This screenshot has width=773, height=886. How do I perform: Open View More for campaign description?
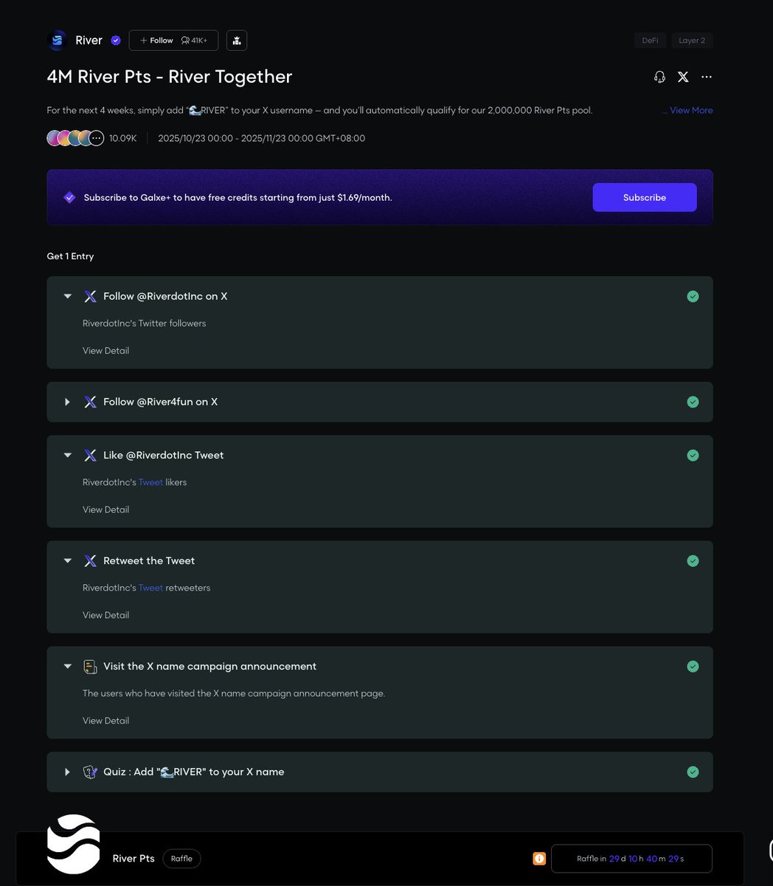pyautogui.click(x=690, y=110)
